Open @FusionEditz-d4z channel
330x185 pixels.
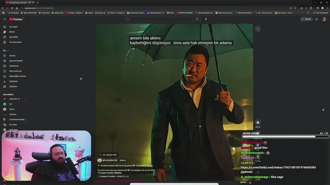pos(110,160)
